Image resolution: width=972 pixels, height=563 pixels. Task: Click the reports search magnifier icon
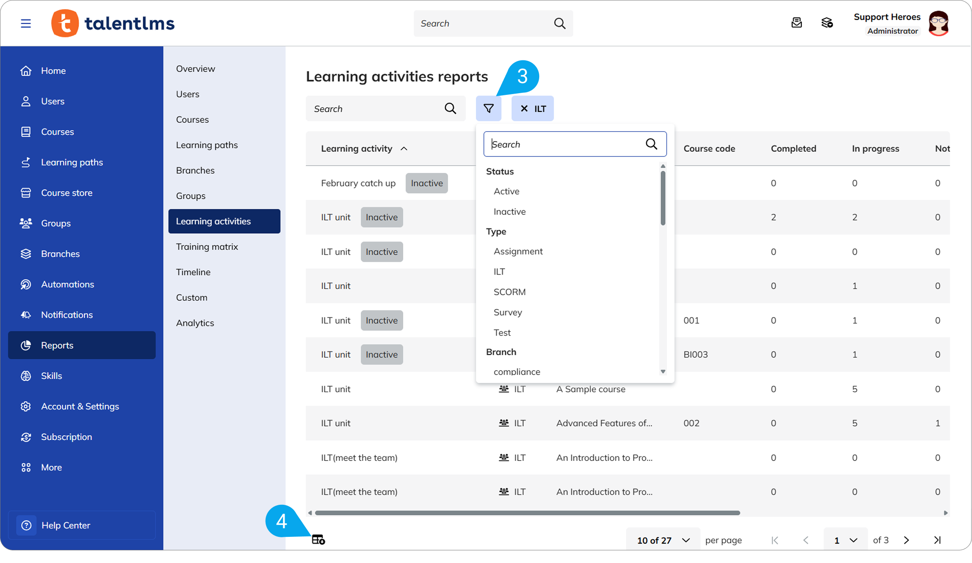[451, 108]
